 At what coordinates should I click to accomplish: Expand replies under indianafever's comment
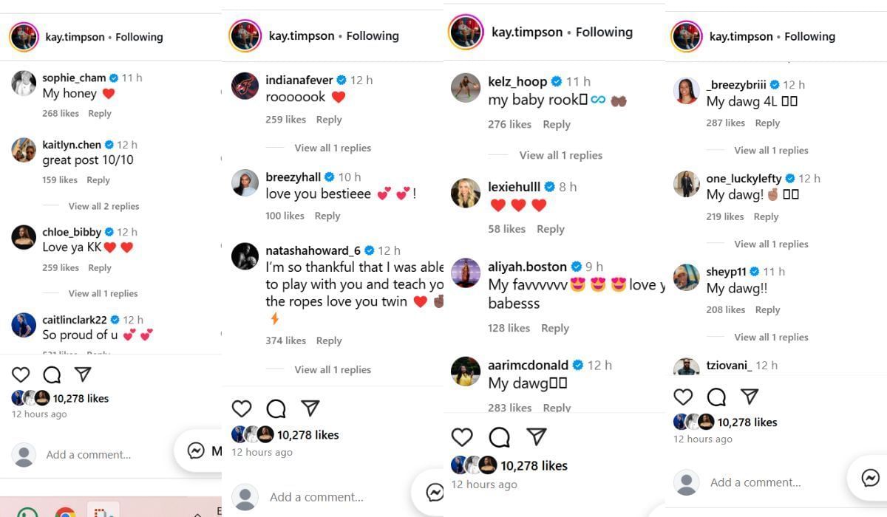click(x=333, y=148)
